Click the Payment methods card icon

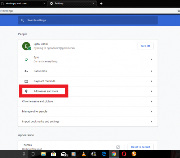coord(26,81)
